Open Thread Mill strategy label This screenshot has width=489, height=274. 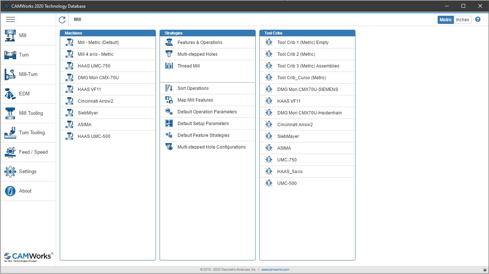coord(189,66)
